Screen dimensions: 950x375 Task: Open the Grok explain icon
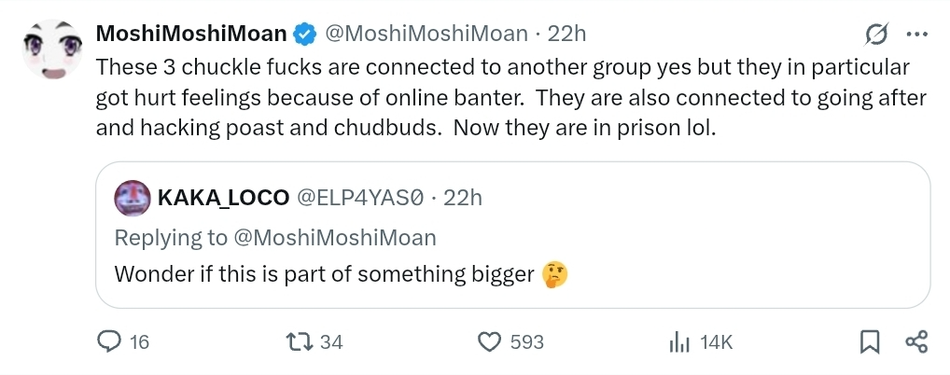(x=876, y=35)
